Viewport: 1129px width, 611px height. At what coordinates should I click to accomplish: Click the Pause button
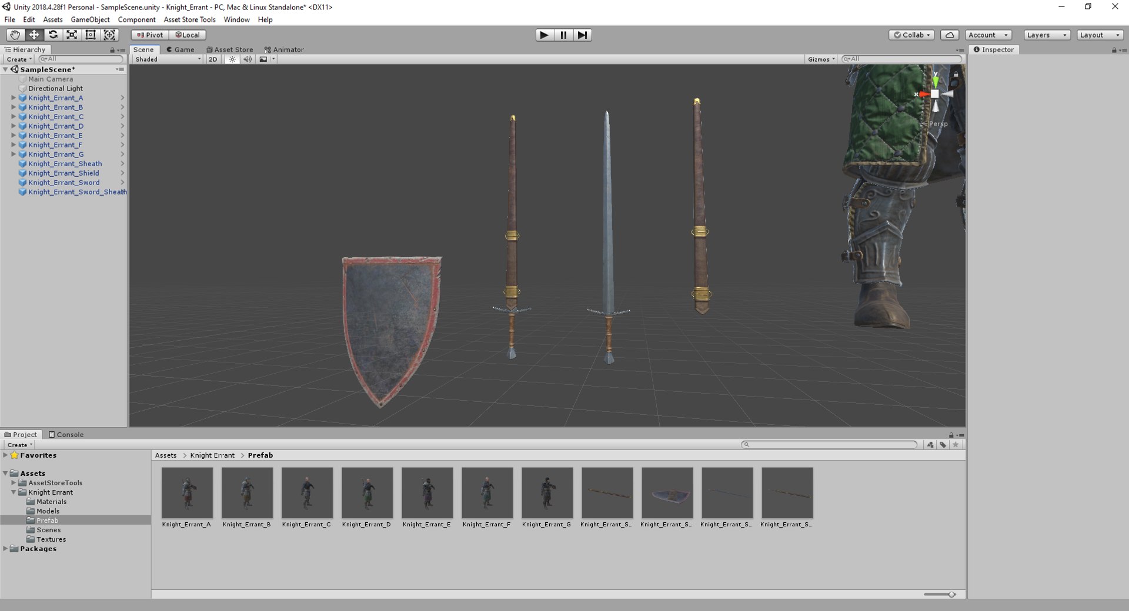tap(563, 35)
